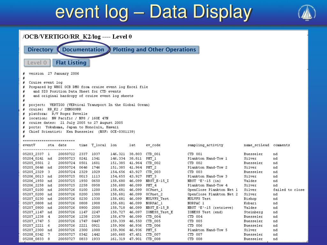The width and height of the screenshot is (327, 245).
Task: Click event ID 05207_2221
Action: point(33,226)
